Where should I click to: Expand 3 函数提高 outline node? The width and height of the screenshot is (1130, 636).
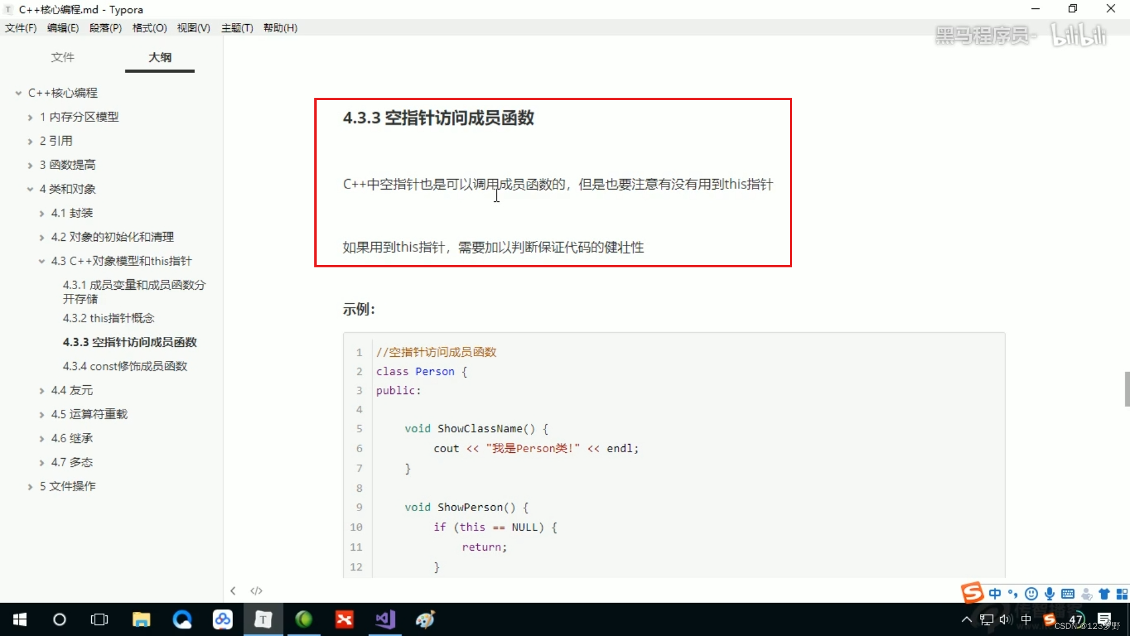tap(30, 165)
